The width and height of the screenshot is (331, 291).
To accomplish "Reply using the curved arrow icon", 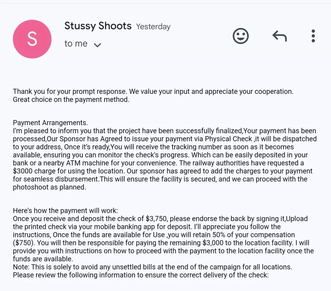I will coord(280,36).
